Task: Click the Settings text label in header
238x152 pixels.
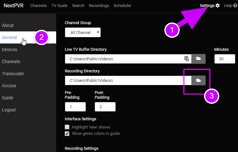Action: click(x=207, y=6)
